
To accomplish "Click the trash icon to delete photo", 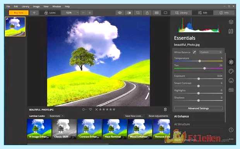I will coord(165,110).
